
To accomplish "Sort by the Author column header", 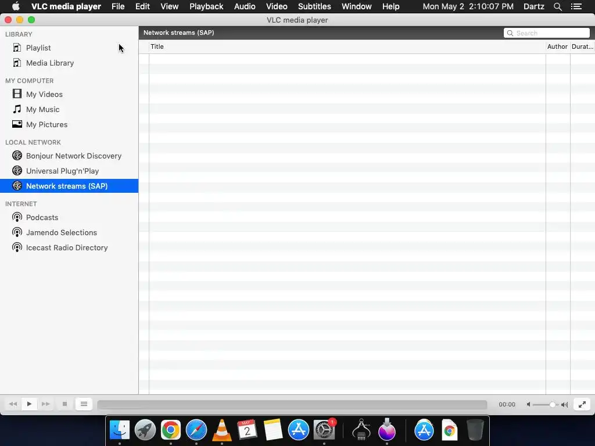I will pos(557,46).
